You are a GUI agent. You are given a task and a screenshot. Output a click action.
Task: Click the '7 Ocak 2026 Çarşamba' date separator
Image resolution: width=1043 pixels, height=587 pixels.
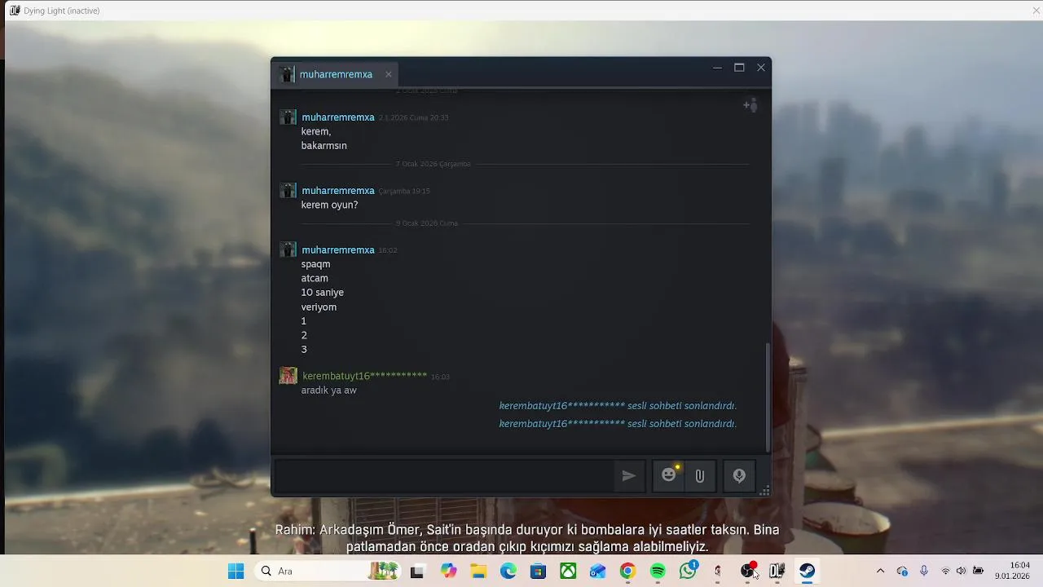(x=433, y=164)
